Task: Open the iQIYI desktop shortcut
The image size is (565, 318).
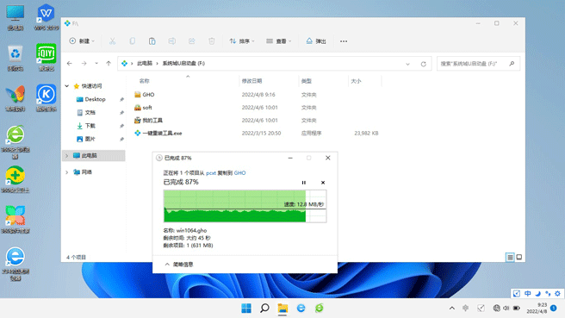Action: pyautogui.click(x=47, y=58)
